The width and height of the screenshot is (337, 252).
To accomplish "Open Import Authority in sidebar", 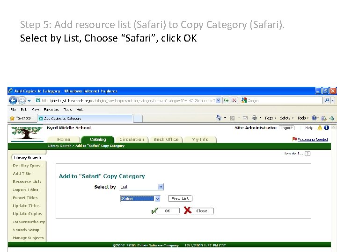I will (x=29, y=222).
